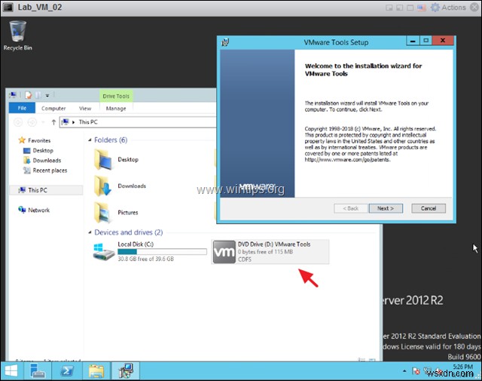Open the Actions menu of the VM console
This screenshot has height=381, width=482.
(453, 7)
